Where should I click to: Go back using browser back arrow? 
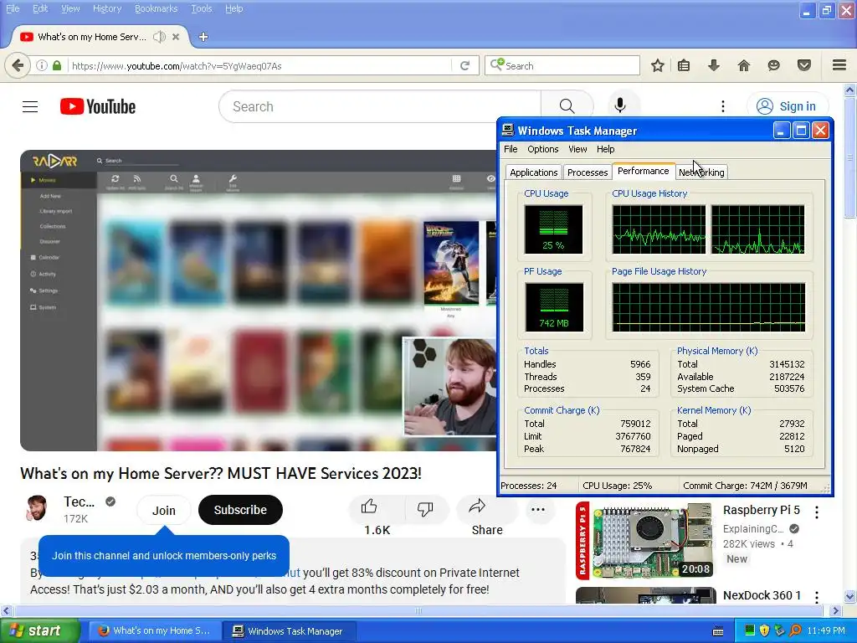18,65
